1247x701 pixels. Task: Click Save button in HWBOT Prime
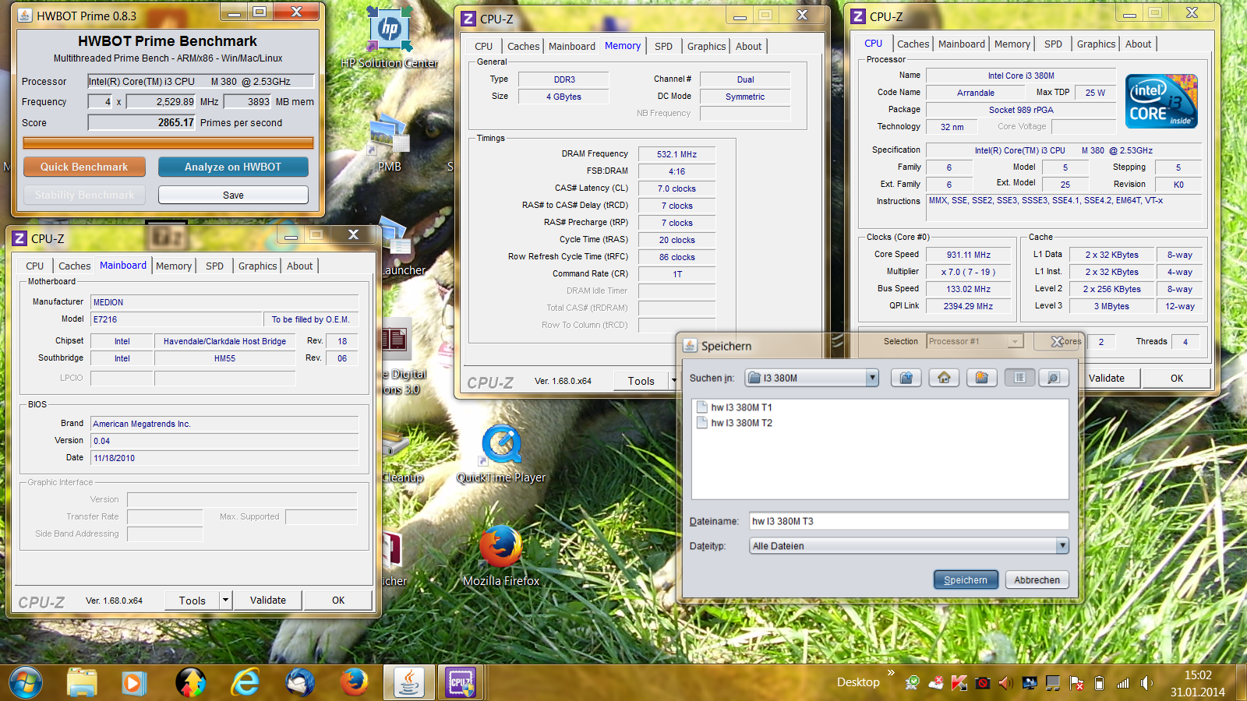[233, 195]
